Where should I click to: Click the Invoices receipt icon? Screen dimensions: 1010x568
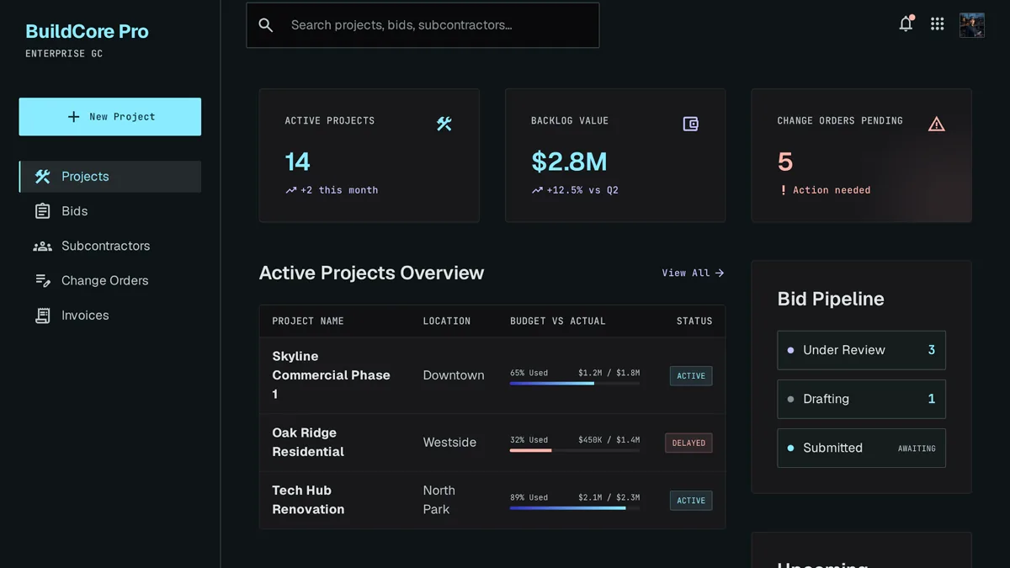pos(42,316)
